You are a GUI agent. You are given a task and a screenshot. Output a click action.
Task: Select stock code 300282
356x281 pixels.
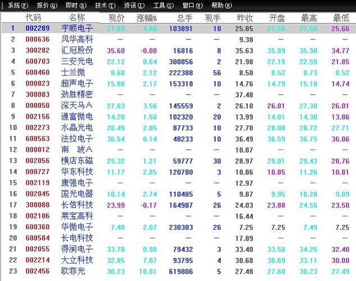tap(38, 50)
